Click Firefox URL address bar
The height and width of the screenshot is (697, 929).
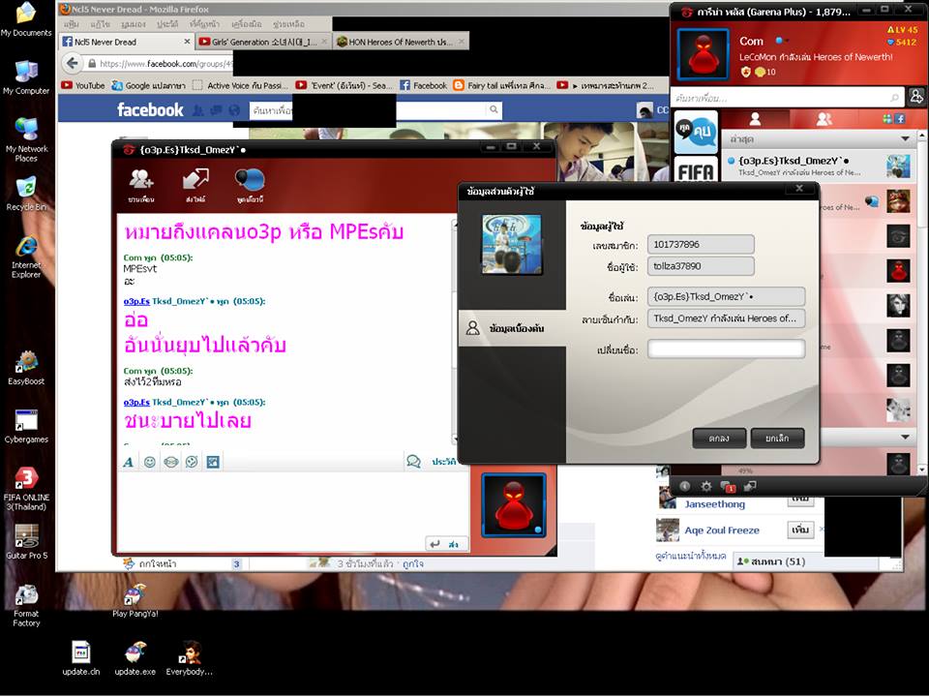click(x=160, y=64)
